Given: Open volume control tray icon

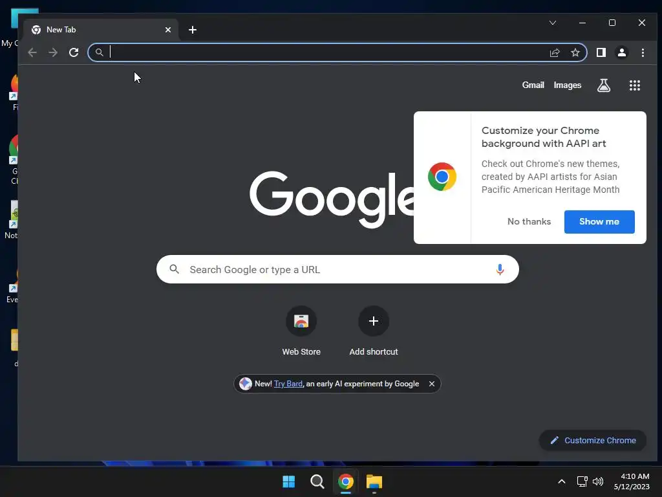Looking at the screenshot, I should pos(598,481).
